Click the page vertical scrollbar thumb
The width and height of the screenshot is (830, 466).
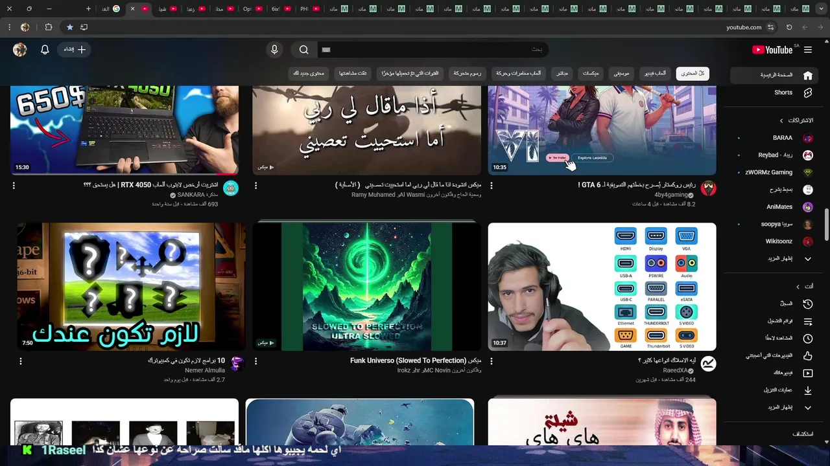(826, 224)
